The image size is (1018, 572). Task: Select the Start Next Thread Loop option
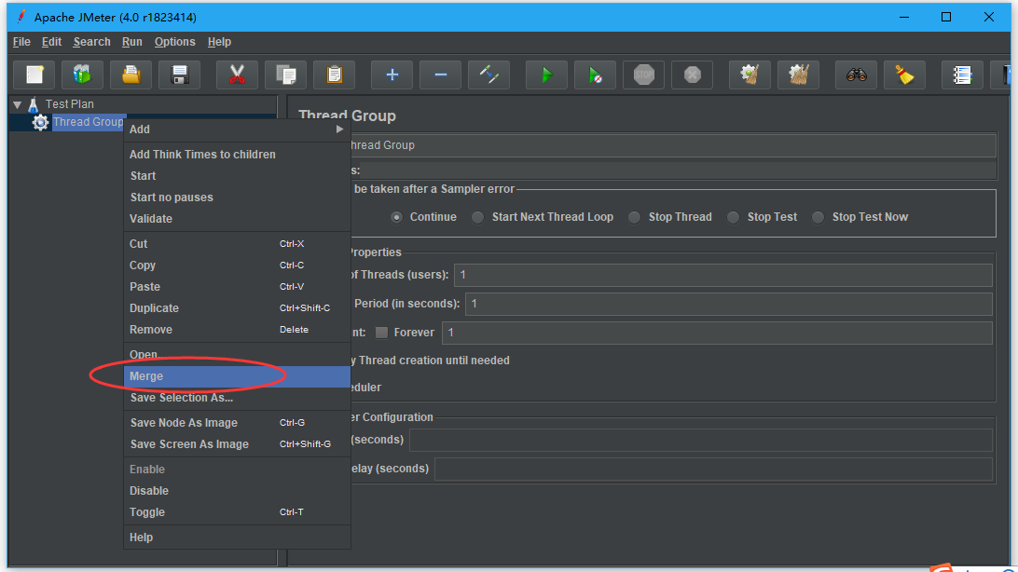[477, 217]
